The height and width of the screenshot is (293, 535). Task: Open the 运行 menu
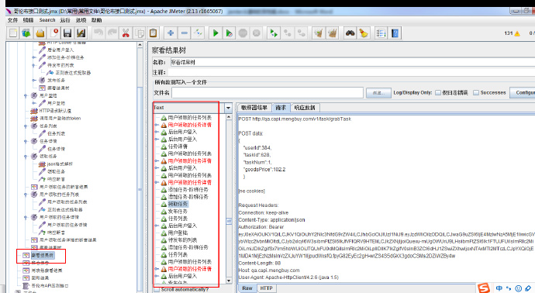point(65,20)
